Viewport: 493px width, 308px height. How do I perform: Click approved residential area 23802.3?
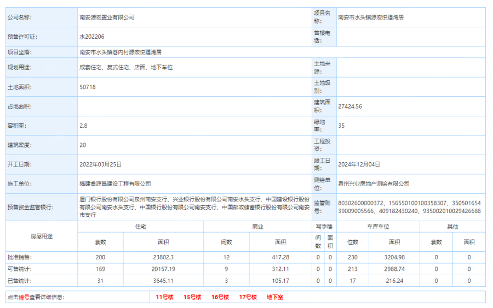click(163, 257)
